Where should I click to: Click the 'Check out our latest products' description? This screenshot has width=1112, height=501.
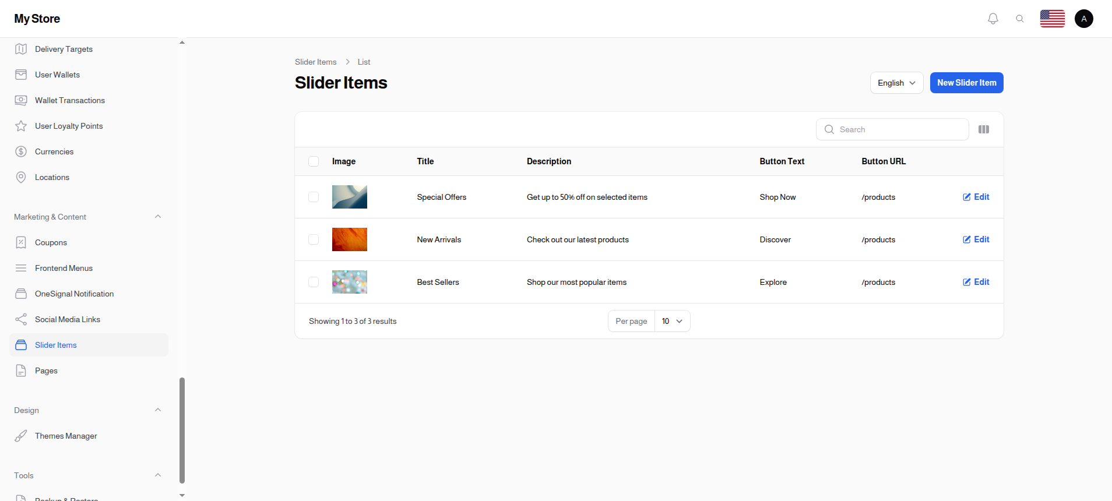[578, 239]
